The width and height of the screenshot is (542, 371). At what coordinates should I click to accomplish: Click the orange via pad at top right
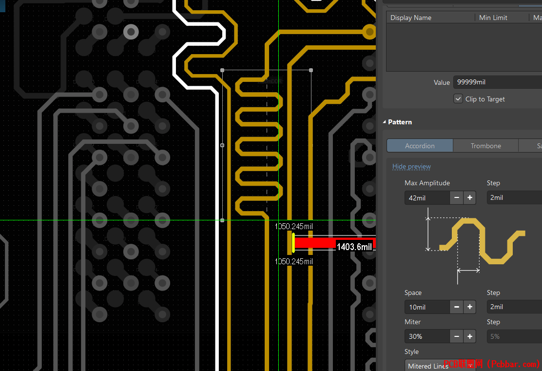tap(369, 32)
